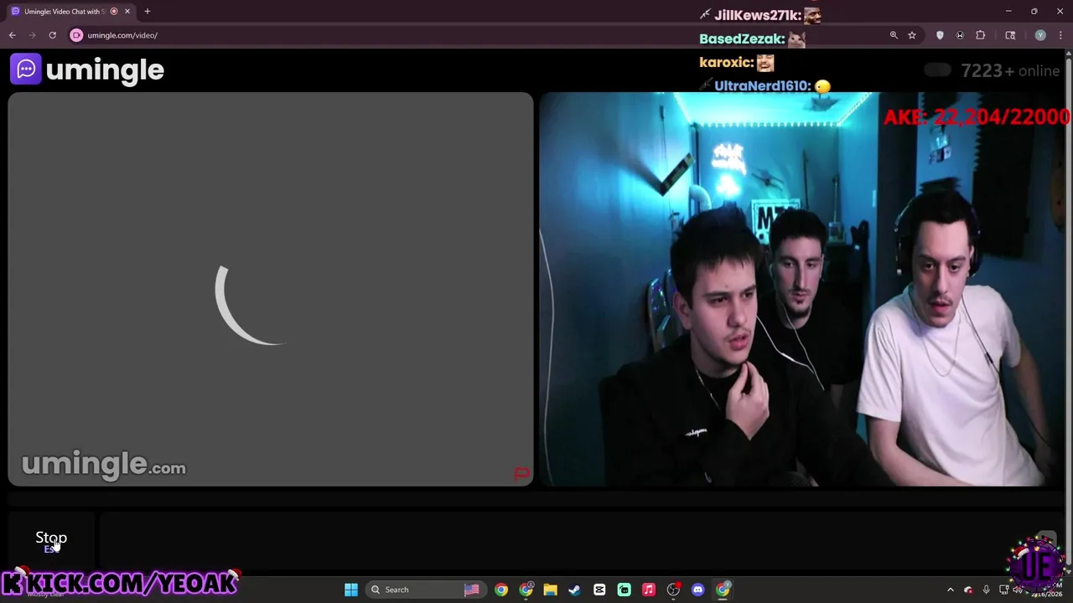Open Discord from the taskbar
1073x603 pixels.
pos(698,590)
